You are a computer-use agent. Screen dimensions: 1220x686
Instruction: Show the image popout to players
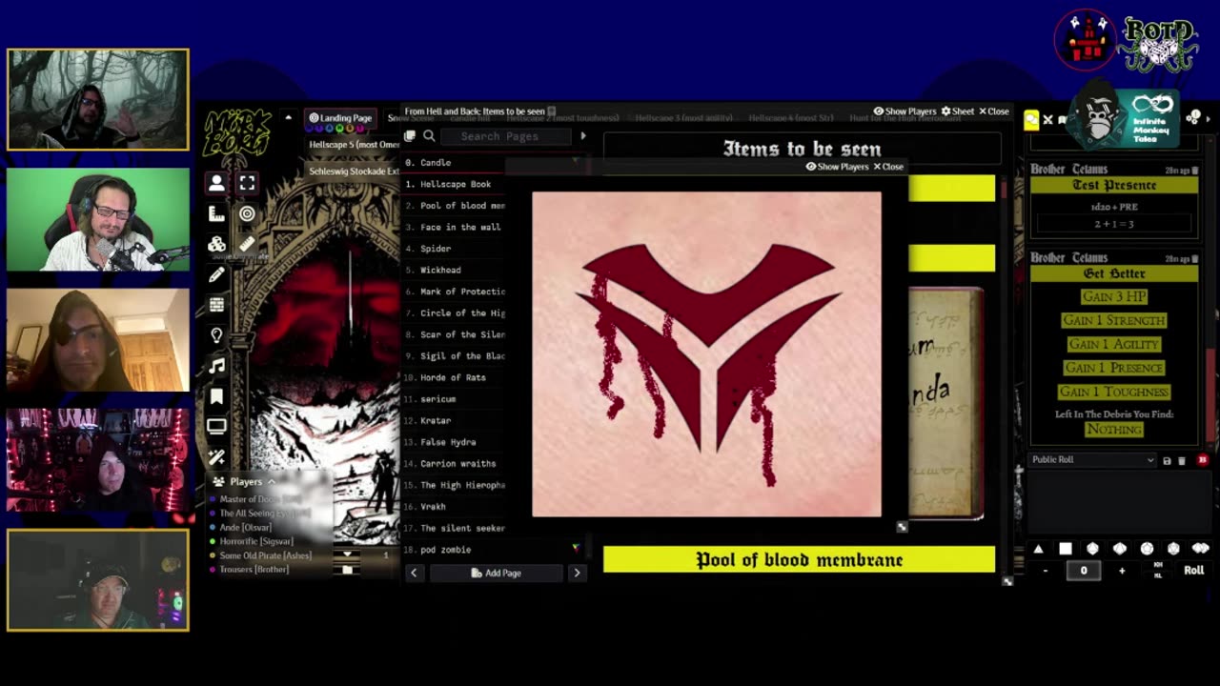pyautogui.click(x=837, y=167)
